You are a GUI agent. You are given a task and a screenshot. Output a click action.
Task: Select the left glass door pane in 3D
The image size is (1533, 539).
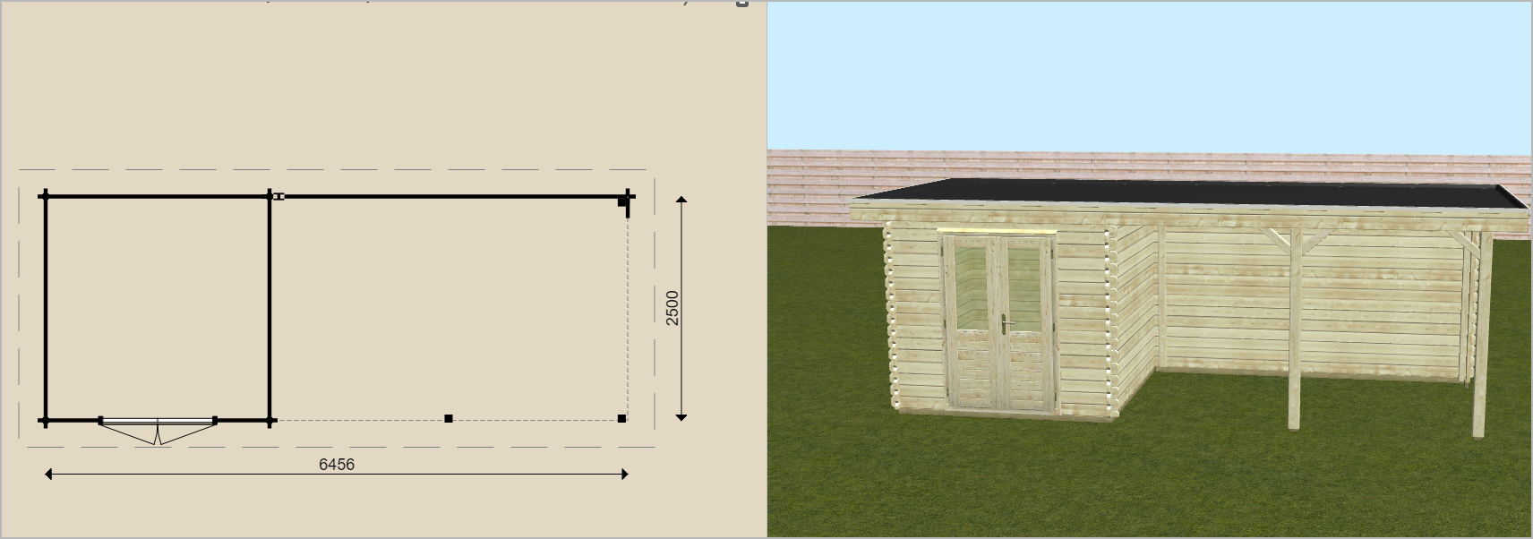coord(971,285)
